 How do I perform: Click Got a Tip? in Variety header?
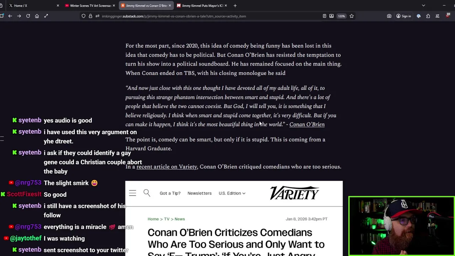170,193
